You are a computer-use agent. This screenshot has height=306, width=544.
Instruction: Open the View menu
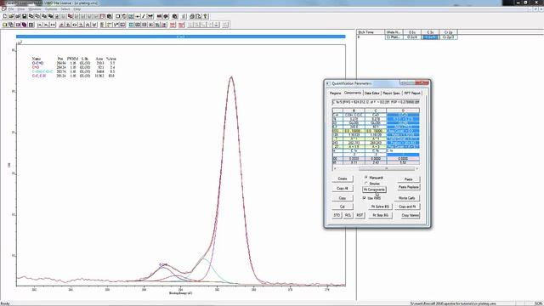[x=21, y=9]
